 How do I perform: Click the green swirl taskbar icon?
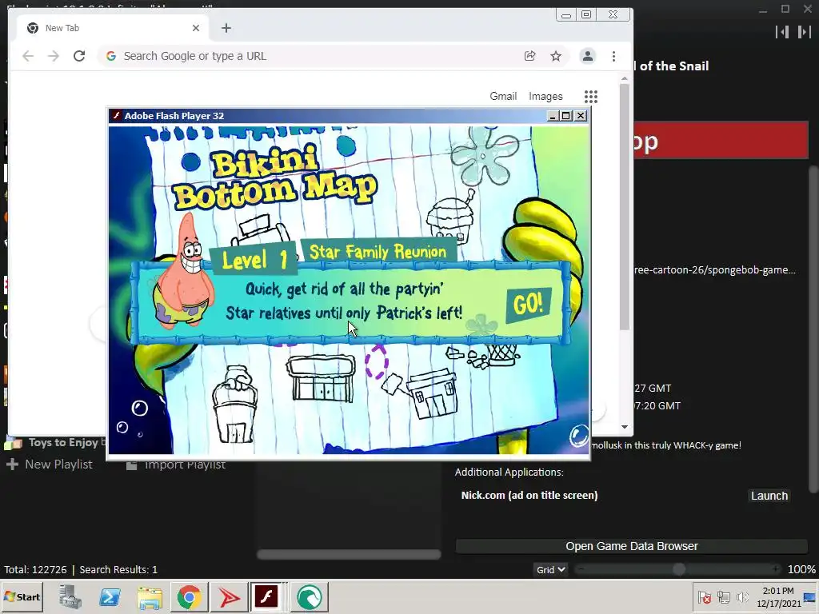coord(310,596)
